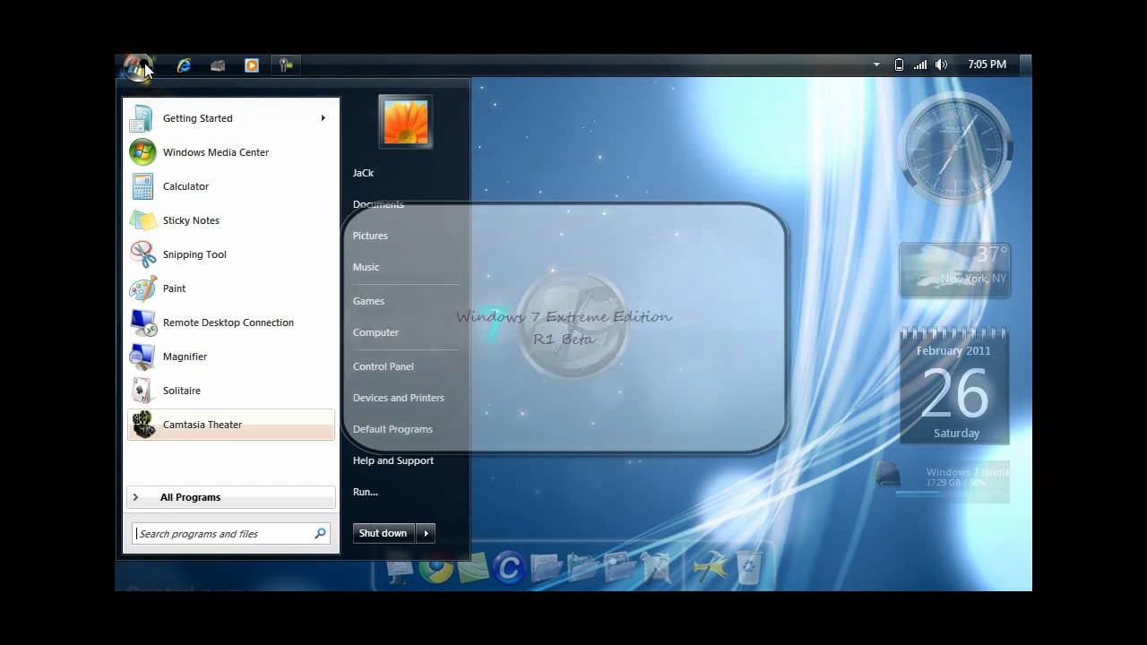The width and height of the screenshot is (1147, 645).
Task: Open the New York weather gadget
Action: point(955,271)
